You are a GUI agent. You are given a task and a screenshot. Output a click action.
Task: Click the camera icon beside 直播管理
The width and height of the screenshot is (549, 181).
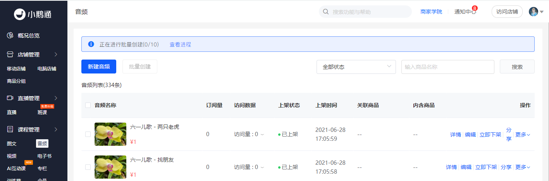tap(10, 98)
